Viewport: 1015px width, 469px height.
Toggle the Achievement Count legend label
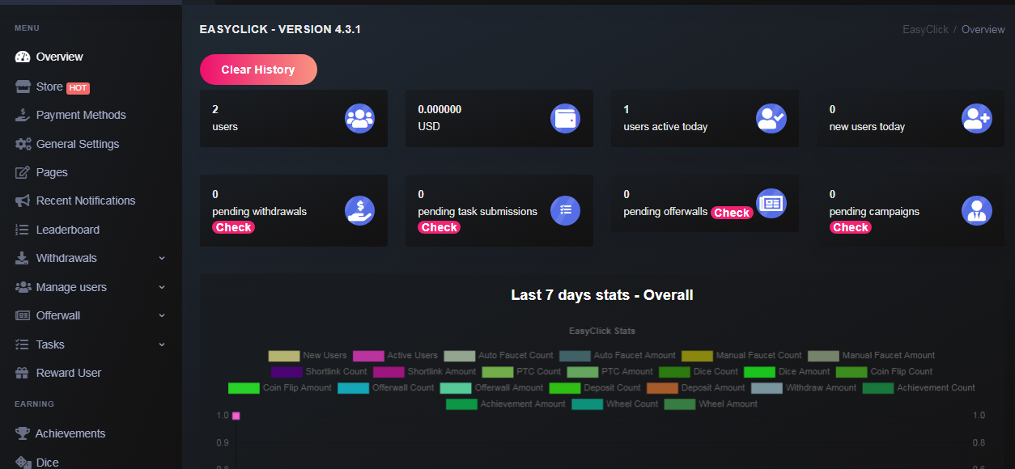(x=936, y=388)
